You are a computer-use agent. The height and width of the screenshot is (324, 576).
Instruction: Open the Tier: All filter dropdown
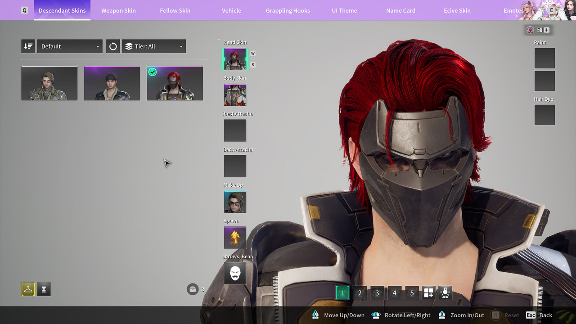(154, 46)
